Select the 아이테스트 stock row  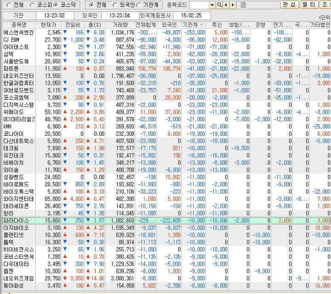pos(166,47)
